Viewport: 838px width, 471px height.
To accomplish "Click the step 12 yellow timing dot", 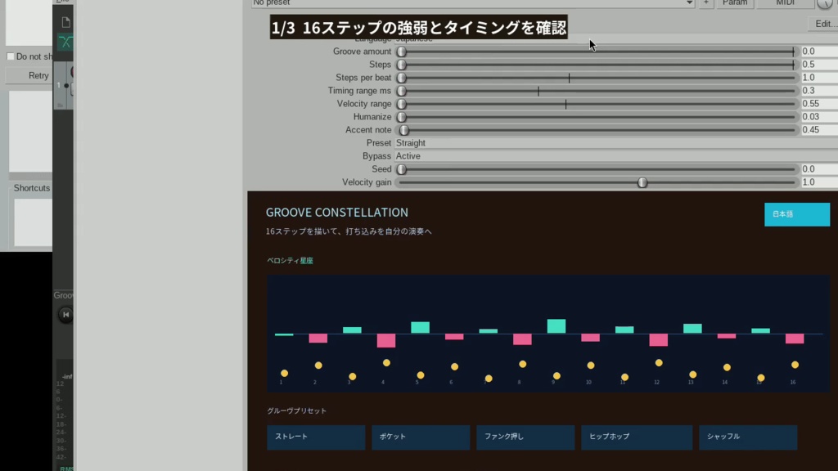I will pyautogui.click(x=659, y=363).
